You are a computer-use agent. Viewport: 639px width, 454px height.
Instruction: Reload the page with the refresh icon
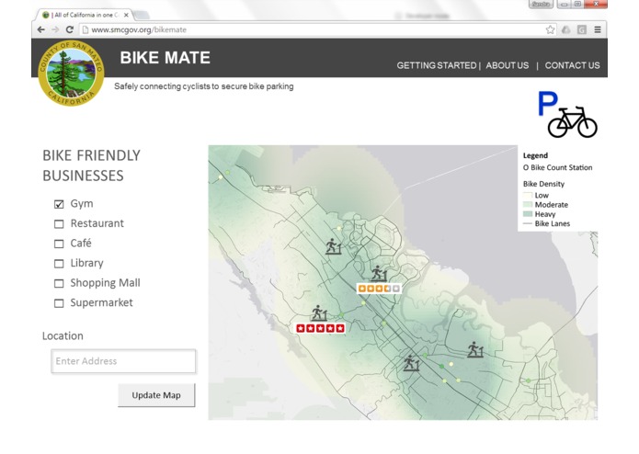(70, 29)
